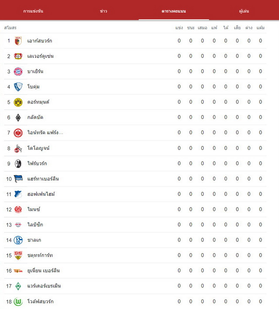This screenshot has height=309, width=279.
Task: Click the Wolfsburg green W logo
Action: (18, 302)
